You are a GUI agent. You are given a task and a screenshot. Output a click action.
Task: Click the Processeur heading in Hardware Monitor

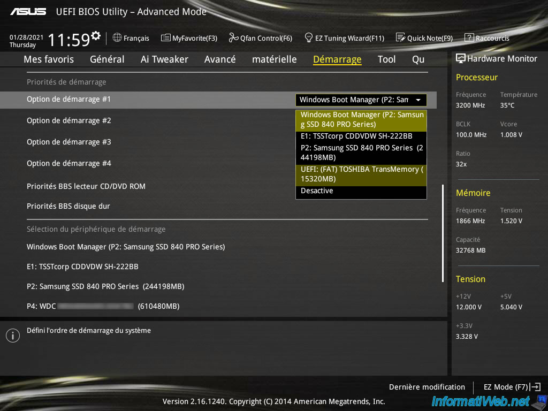[x=477, y=77]
